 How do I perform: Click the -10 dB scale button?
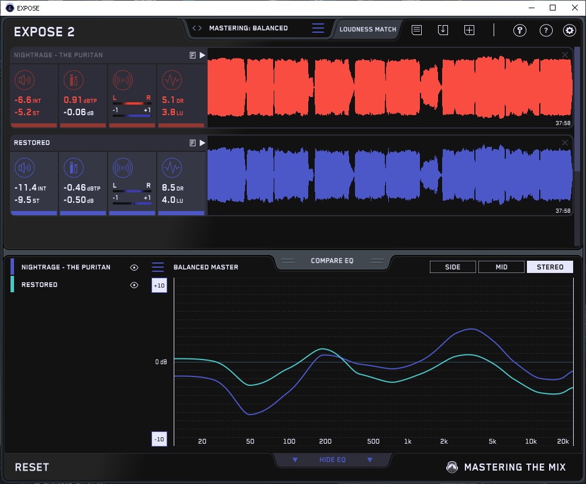159,439
